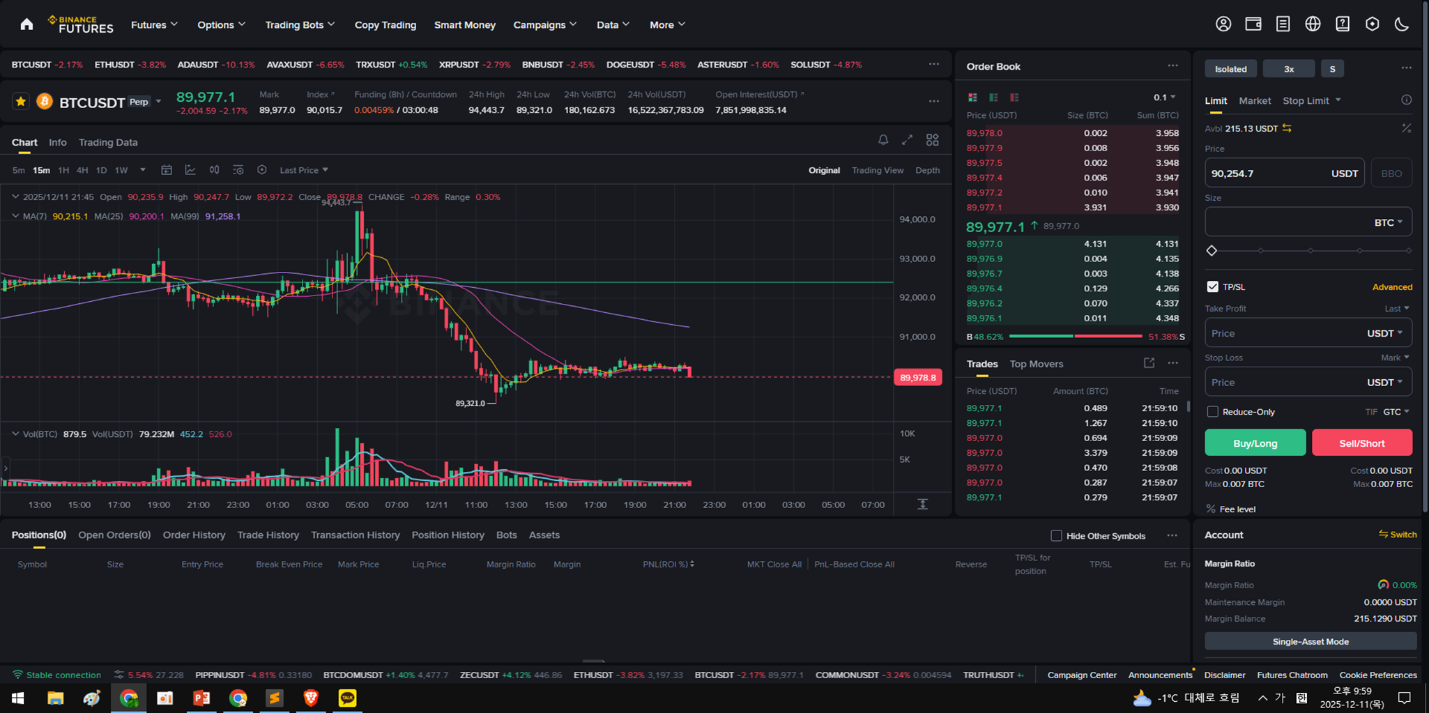This screenshot has width=1429, height=713.
Task: Open the TIF GTC dropdown
Action: pyautogui.click(x=1396, y=412)
